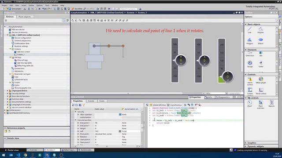
Task: Switch to the Texts tab
Action: 102,101
